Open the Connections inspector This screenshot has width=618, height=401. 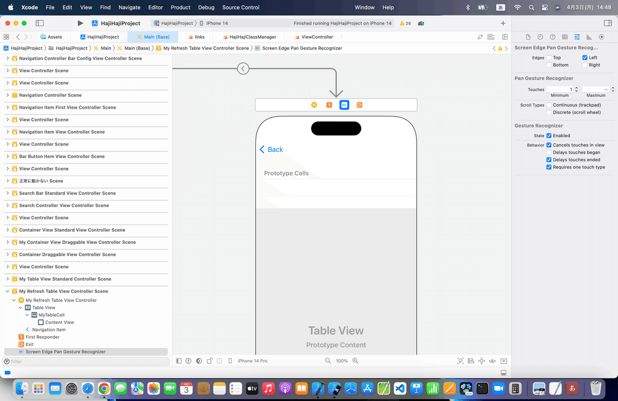(x=602, y=37)
